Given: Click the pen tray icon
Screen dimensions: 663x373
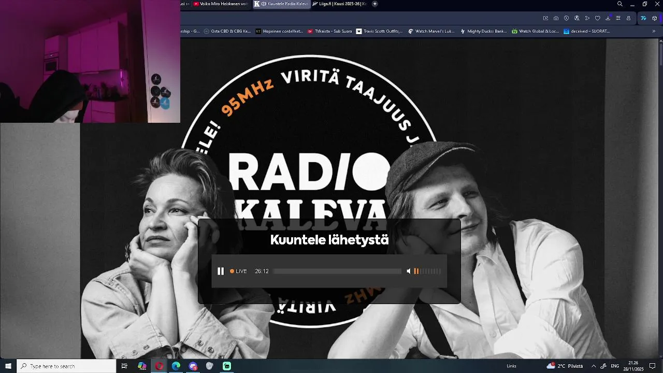Looking at the screenshot, I should [603, 366].
